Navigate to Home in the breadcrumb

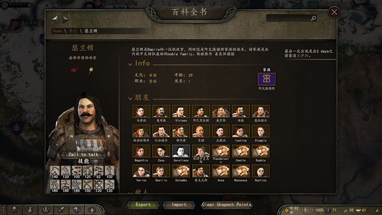coord(57,31)
